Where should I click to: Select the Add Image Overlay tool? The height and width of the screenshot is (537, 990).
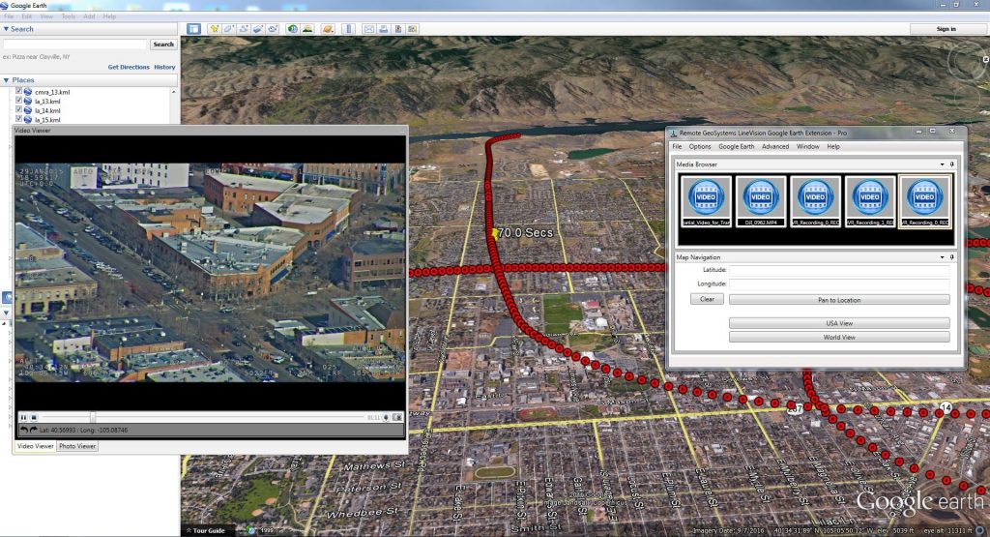[258, 29]
